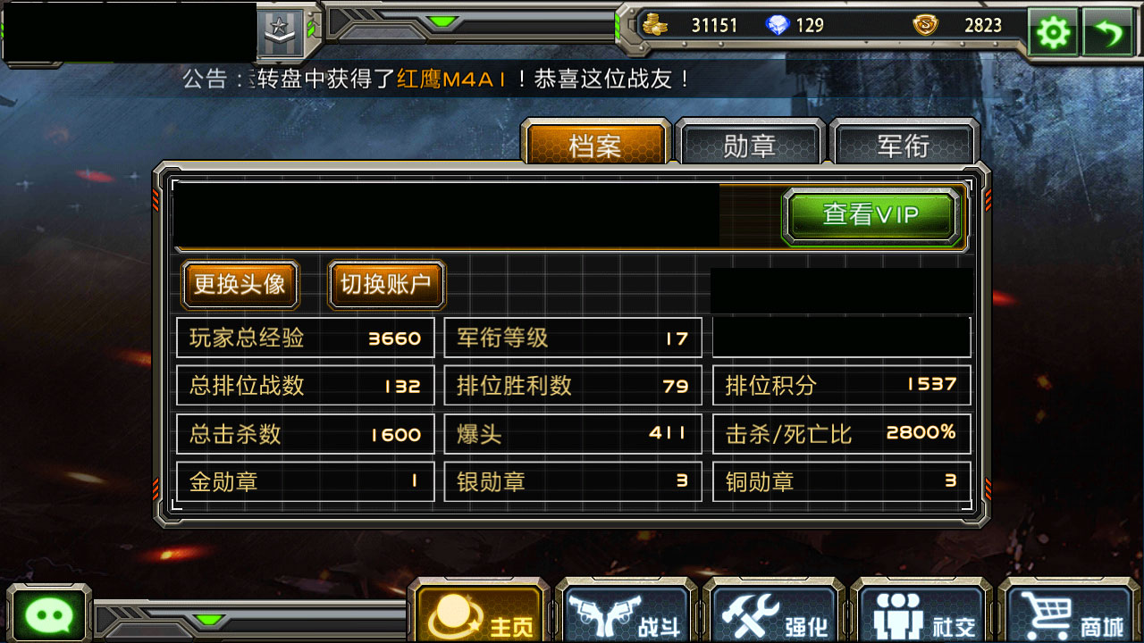The height and width of the screenshot is (643, 1144).
Task: Open the 商城 shop cart icon
Action: coord(1070,613)
